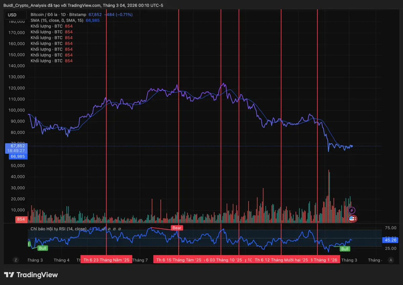403x285 pixels.
Task: Click the TradingView logo
Action: tap(31, 275)
